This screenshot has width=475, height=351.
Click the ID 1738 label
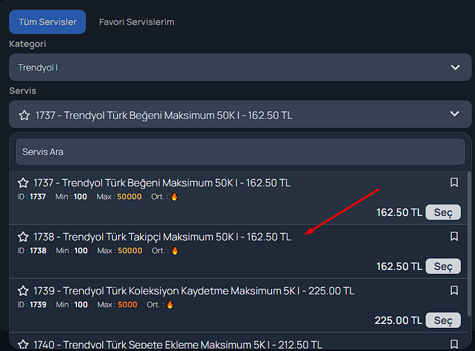click(x=32, y=251)
